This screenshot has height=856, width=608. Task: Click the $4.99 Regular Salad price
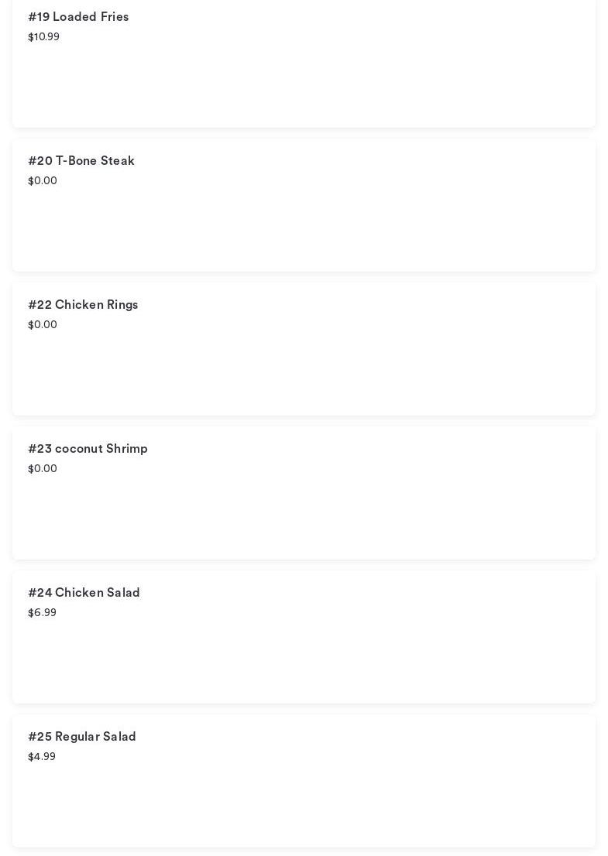(42, 757)
